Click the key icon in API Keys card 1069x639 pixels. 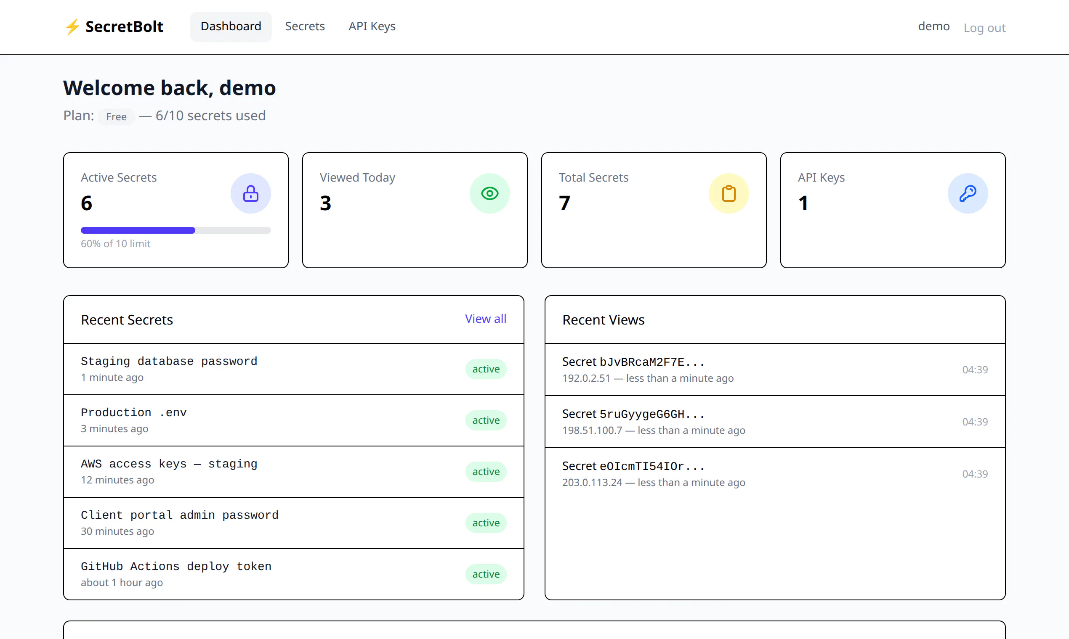[x=968, y=193]
